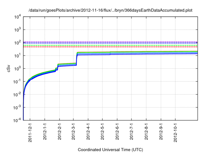Screen dimensions: 218x153
Task: Click the Coordinated Universal Time (UTC) axis label
Action: point(110,150)
